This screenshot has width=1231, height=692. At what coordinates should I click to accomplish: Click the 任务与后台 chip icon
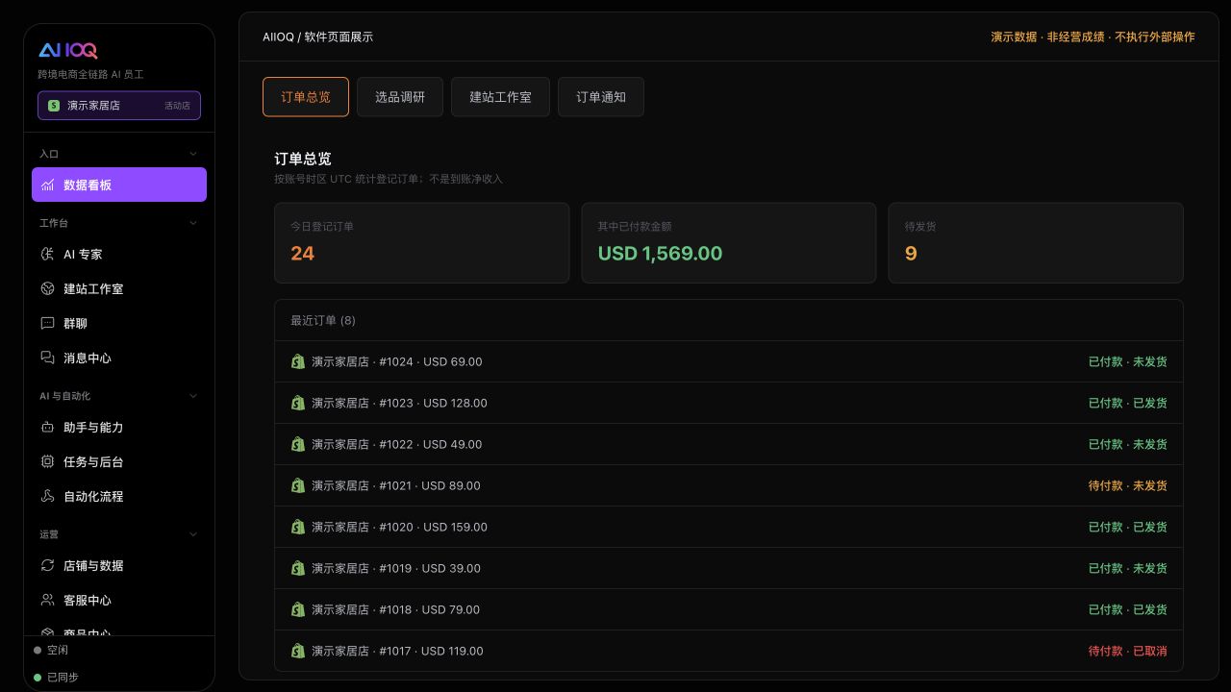(x=47, y=462)
